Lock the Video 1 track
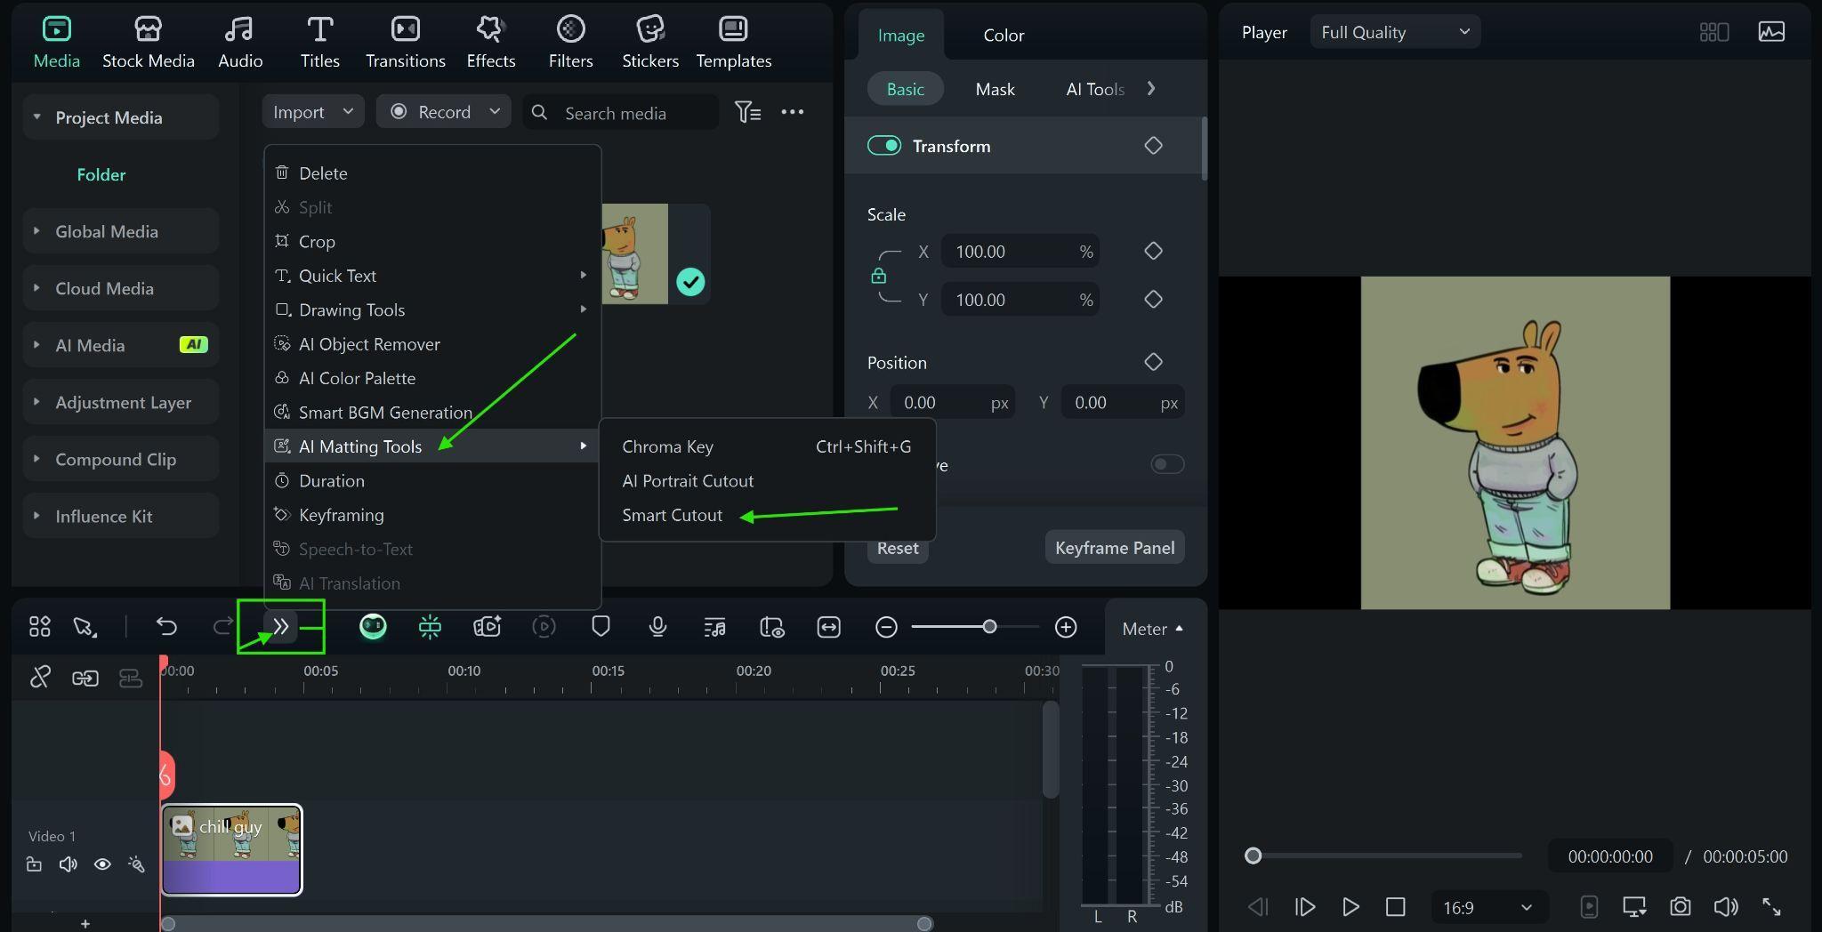The image size is (1822, 932). (34, 864)
